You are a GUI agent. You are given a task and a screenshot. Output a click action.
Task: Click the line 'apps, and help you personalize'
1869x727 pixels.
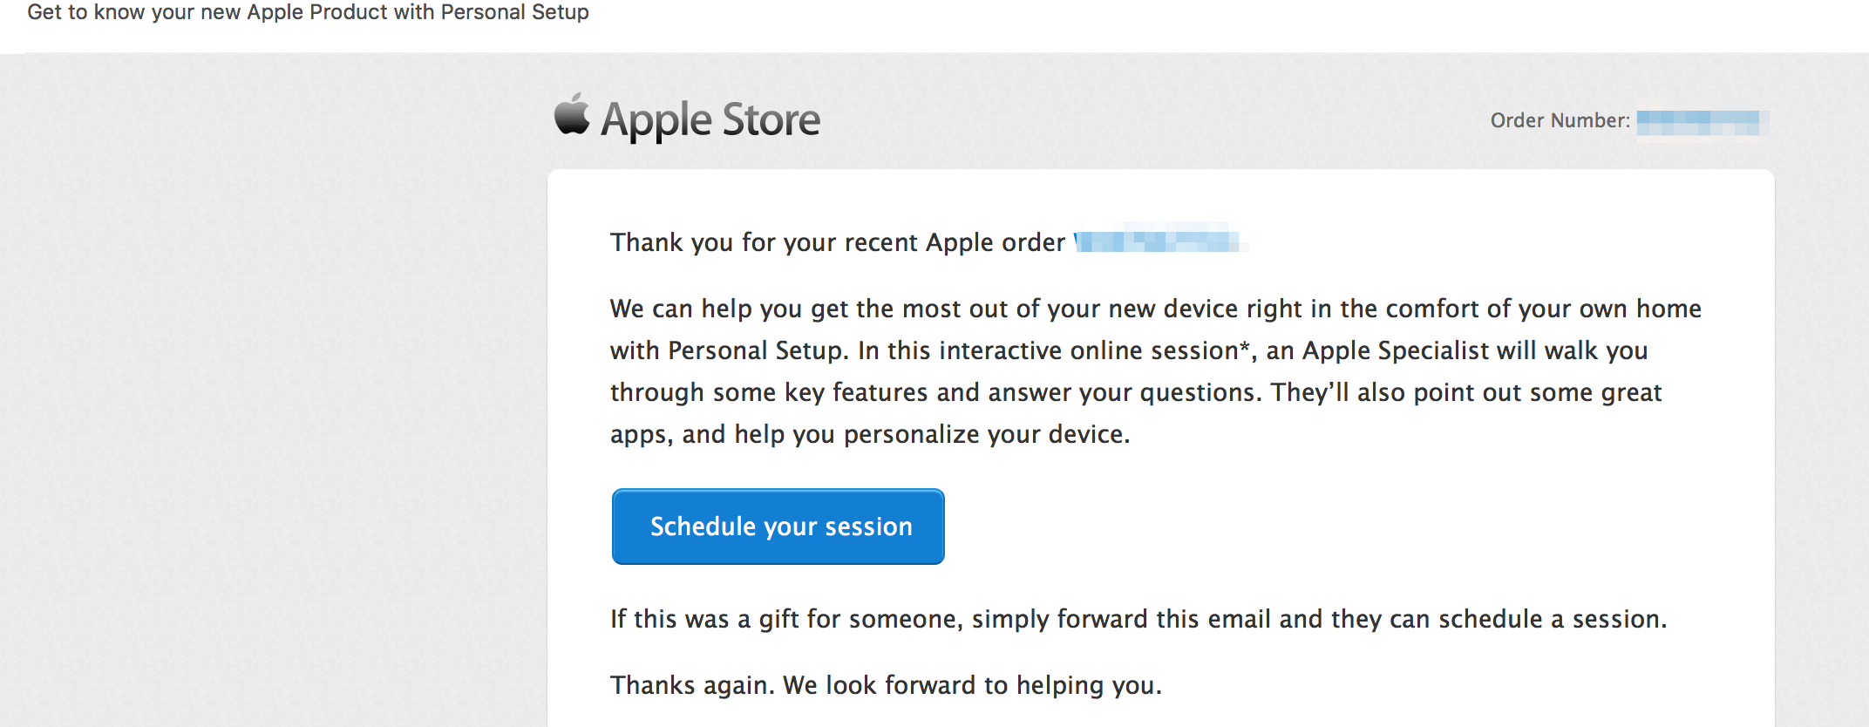[x=870, y=434]
